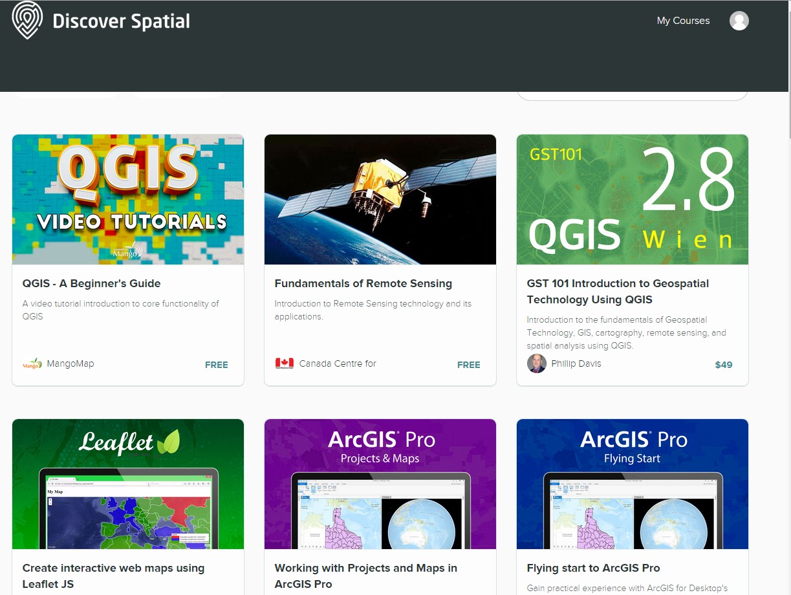The height and width of the screenshot is (595, 791).
Task: Click the Canada flag icon under Remote Sensing
Action: tap(285, 363)
